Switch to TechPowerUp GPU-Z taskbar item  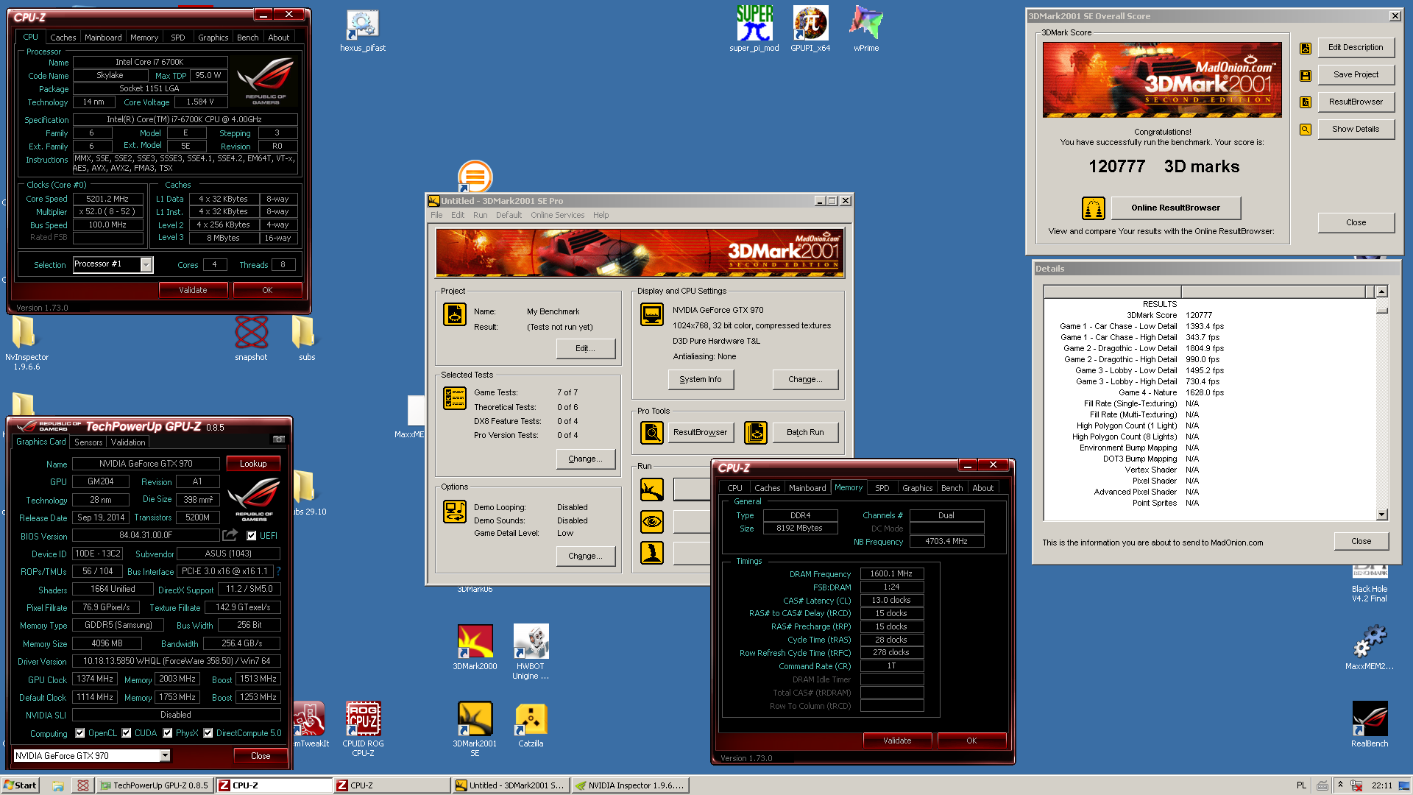155,785
